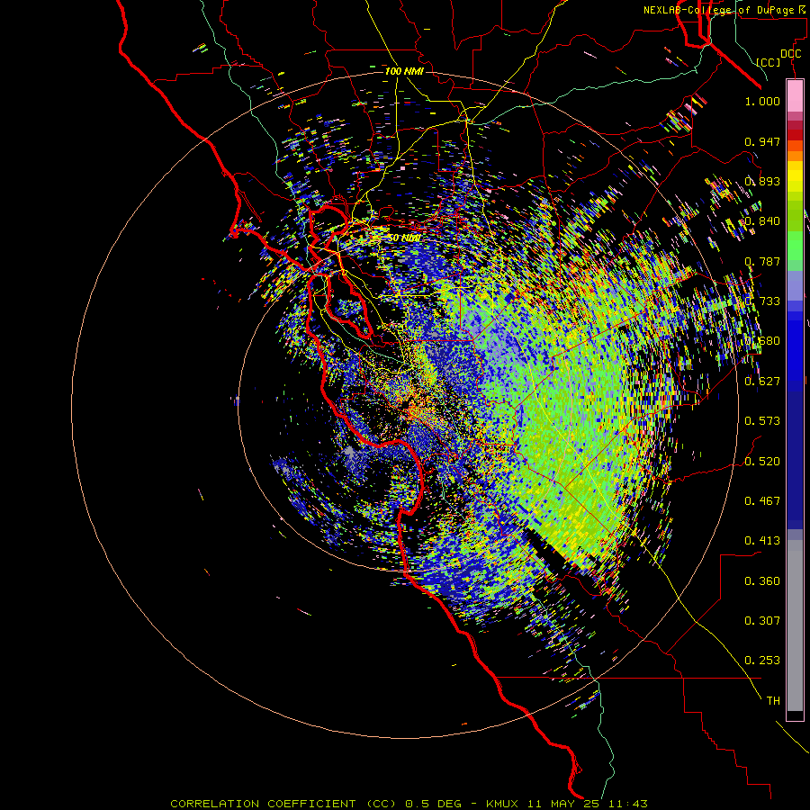Click the 50 NMI range ring label
Screen dimensions: 810x810
pos(404,238)
